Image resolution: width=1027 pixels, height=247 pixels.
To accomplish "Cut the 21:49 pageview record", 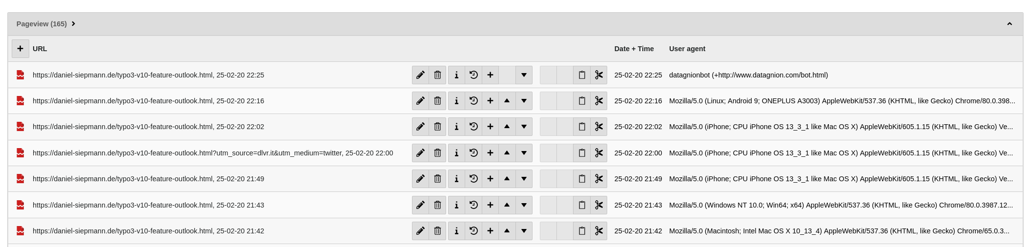I will [599, 179].
